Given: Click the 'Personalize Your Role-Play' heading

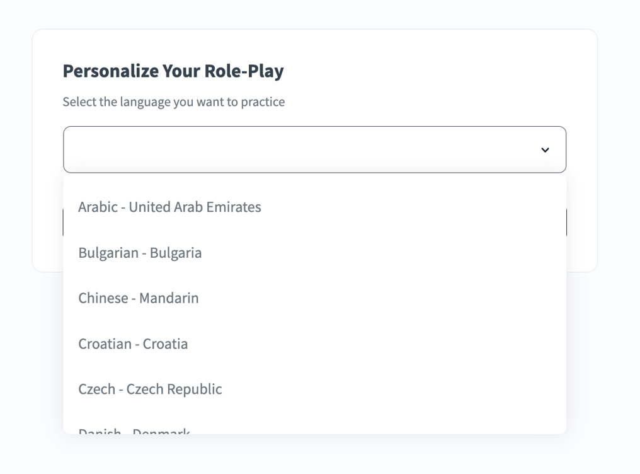Looking at the screenshot, I should (x=173, y=71).
